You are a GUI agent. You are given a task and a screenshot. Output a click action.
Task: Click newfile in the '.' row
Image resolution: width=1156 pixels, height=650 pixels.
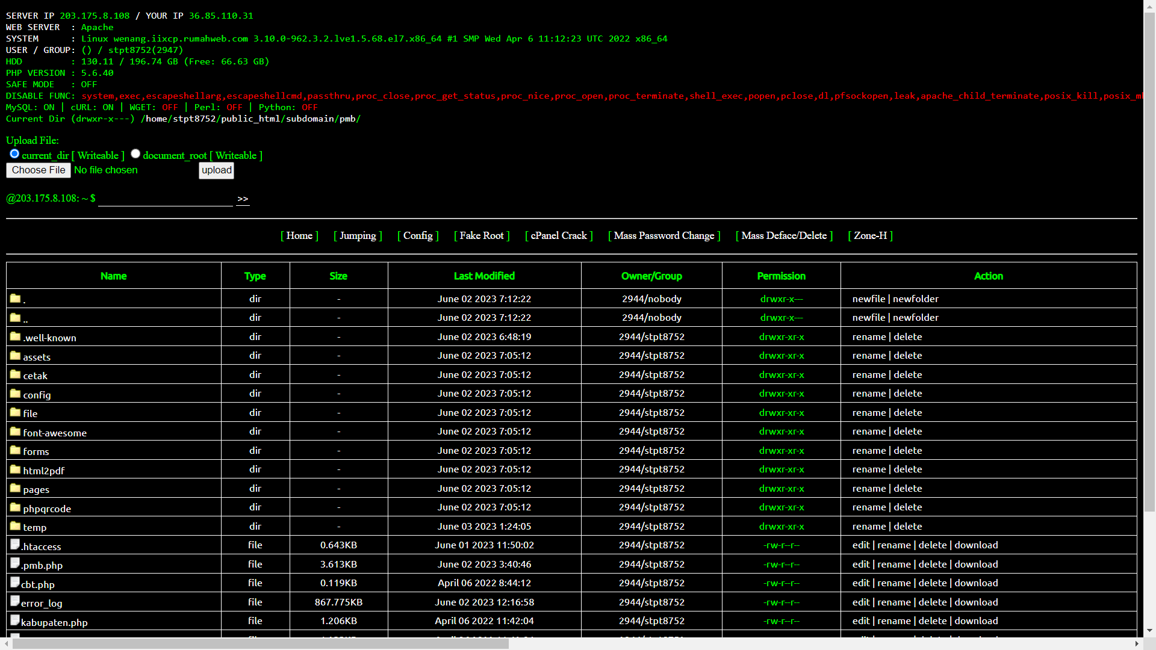pos(869,299)
